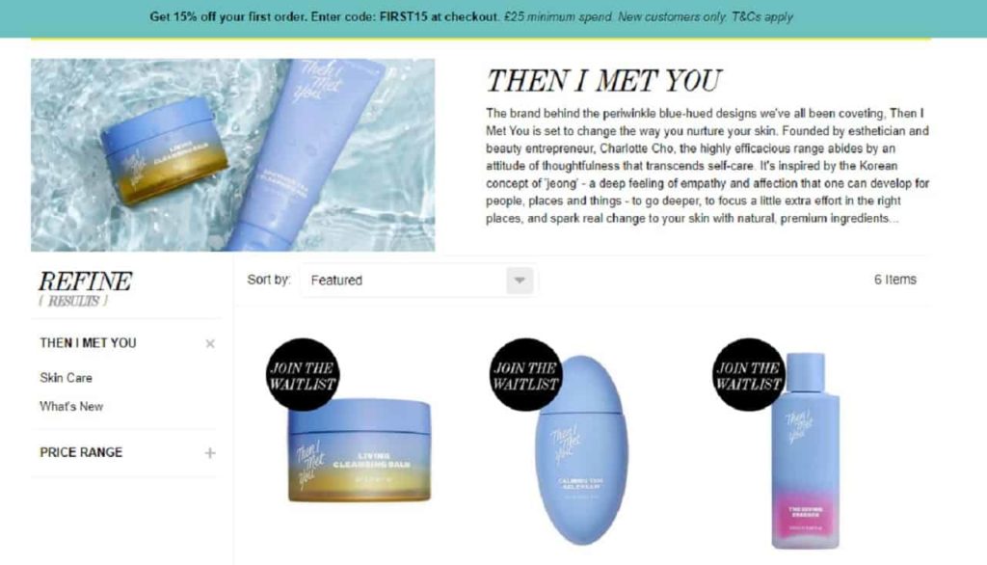Open the Giving Essence bottle product
Image resolution: width=987 pixels, height=565 pixels.
(805, 451)
